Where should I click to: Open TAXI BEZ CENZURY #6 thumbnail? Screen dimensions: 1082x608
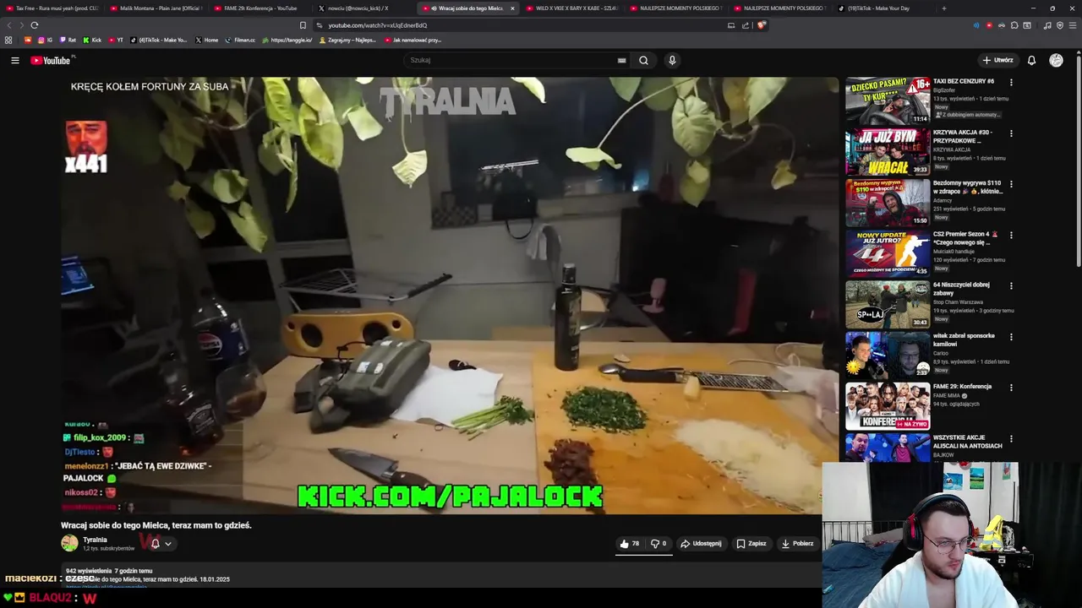tap(888, 100)
